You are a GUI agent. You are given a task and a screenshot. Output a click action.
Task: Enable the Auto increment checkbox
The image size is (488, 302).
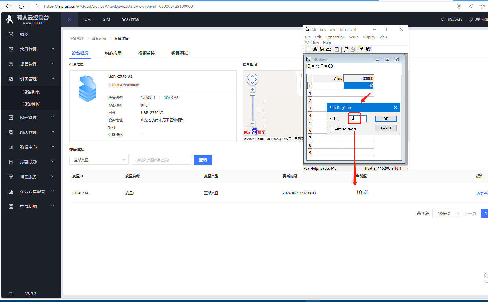(x=332, y=129)
